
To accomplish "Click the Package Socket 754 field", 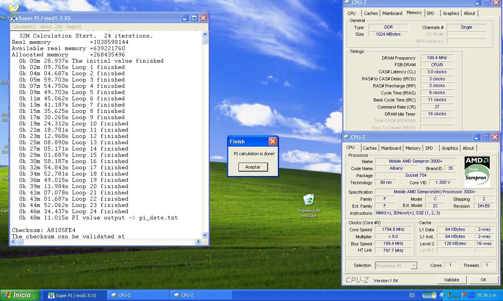I will point(416,175).
